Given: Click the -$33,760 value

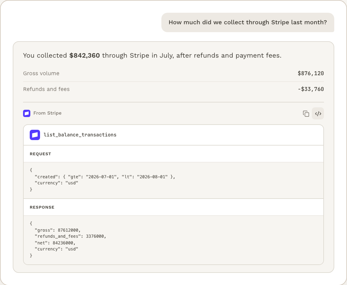Looking at the screenshot, I should click(311, 89).
